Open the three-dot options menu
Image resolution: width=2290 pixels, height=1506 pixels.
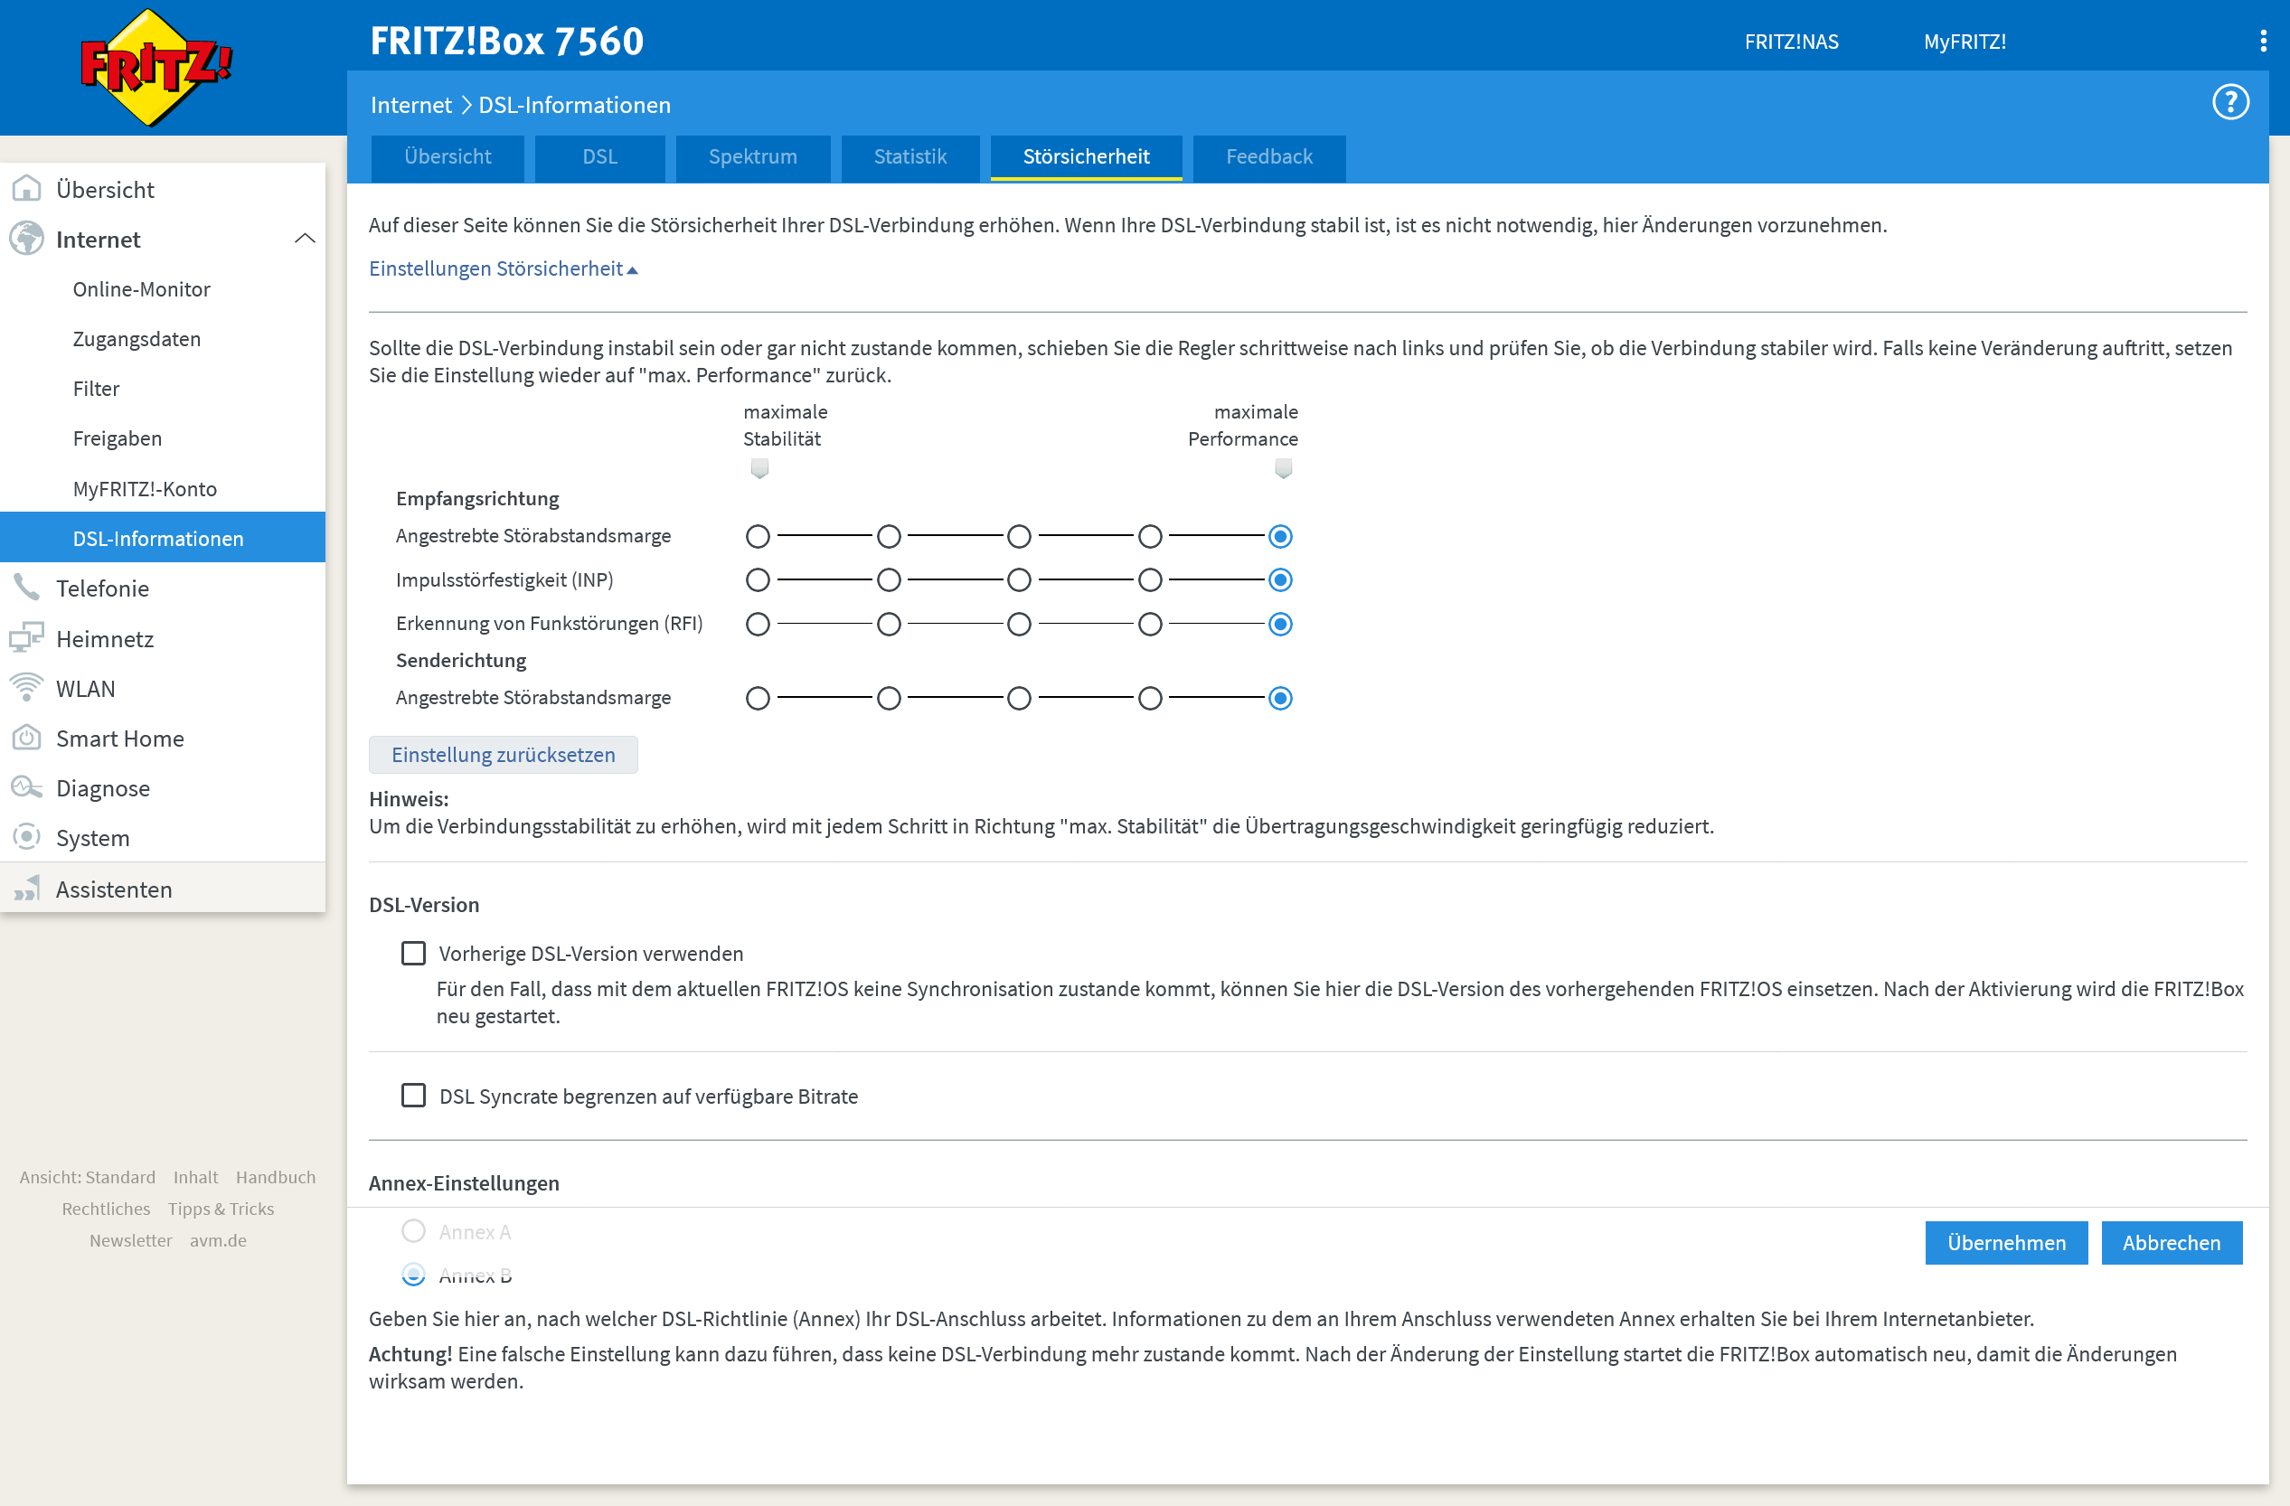2262,41
